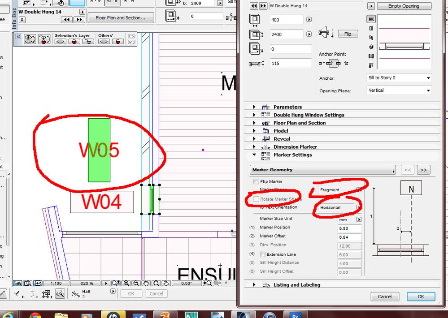Select the 3D shaded cube preview icon
Viewport: 448px width, 318px height.
point(371,47)
